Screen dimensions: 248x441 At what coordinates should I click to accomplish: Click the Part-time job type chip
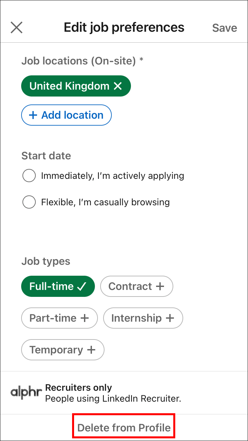pyautogui.click(x=60, y=318)
